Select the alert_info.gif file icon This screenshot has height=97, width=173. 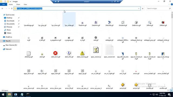click(69, 53)
